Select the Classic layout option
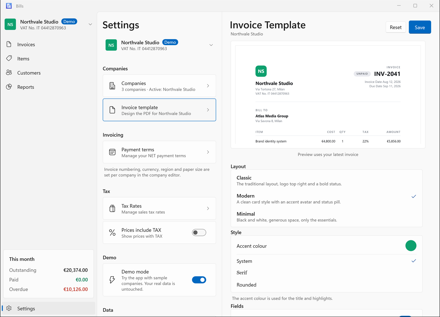The image size is (440, 317). (x=326, y=181)
